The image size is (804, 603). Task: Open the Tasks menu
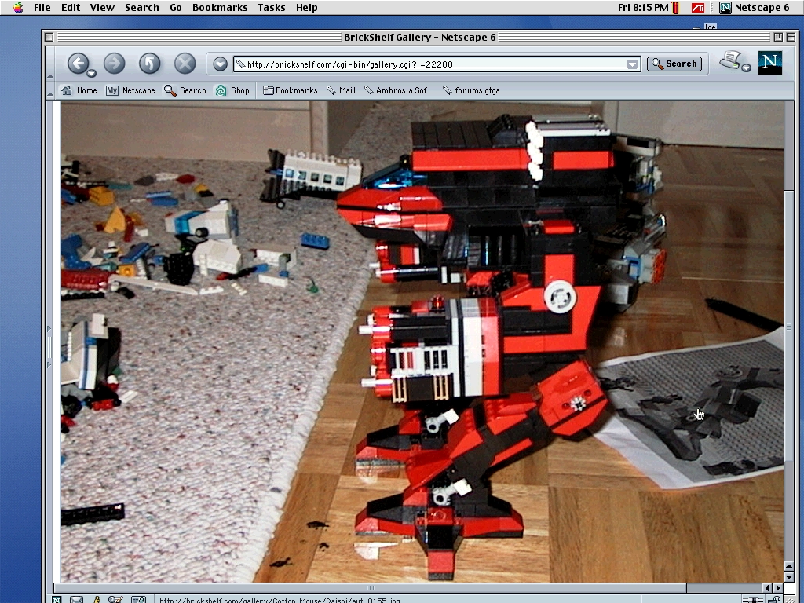(x=271, y=7)
